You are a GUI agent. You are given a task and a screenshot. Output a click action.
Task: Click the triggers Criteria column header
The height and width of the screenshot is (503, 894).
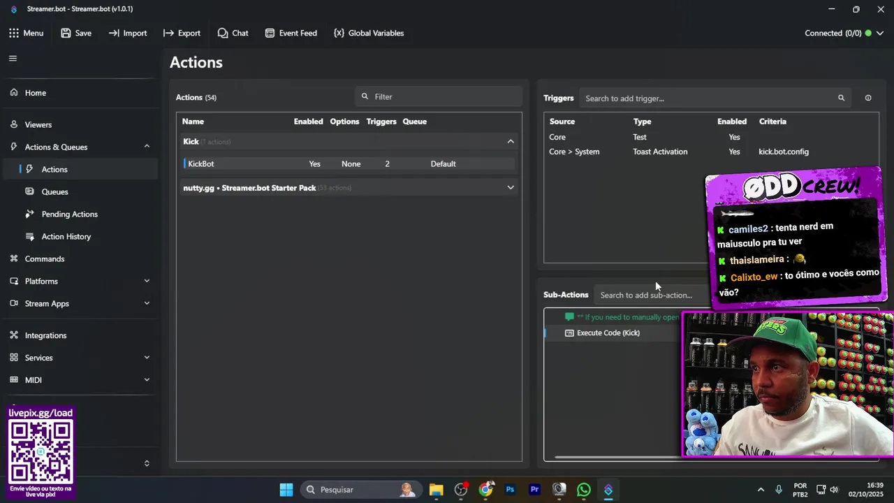772,122
